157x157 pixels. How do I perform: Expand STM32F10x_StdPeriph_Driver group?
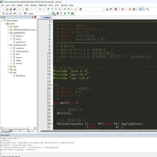coord(8,30)
